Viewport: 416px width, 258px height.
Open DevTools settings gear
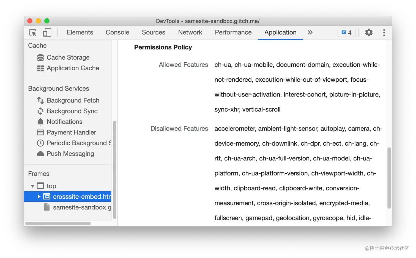click(x=369, y=32)
